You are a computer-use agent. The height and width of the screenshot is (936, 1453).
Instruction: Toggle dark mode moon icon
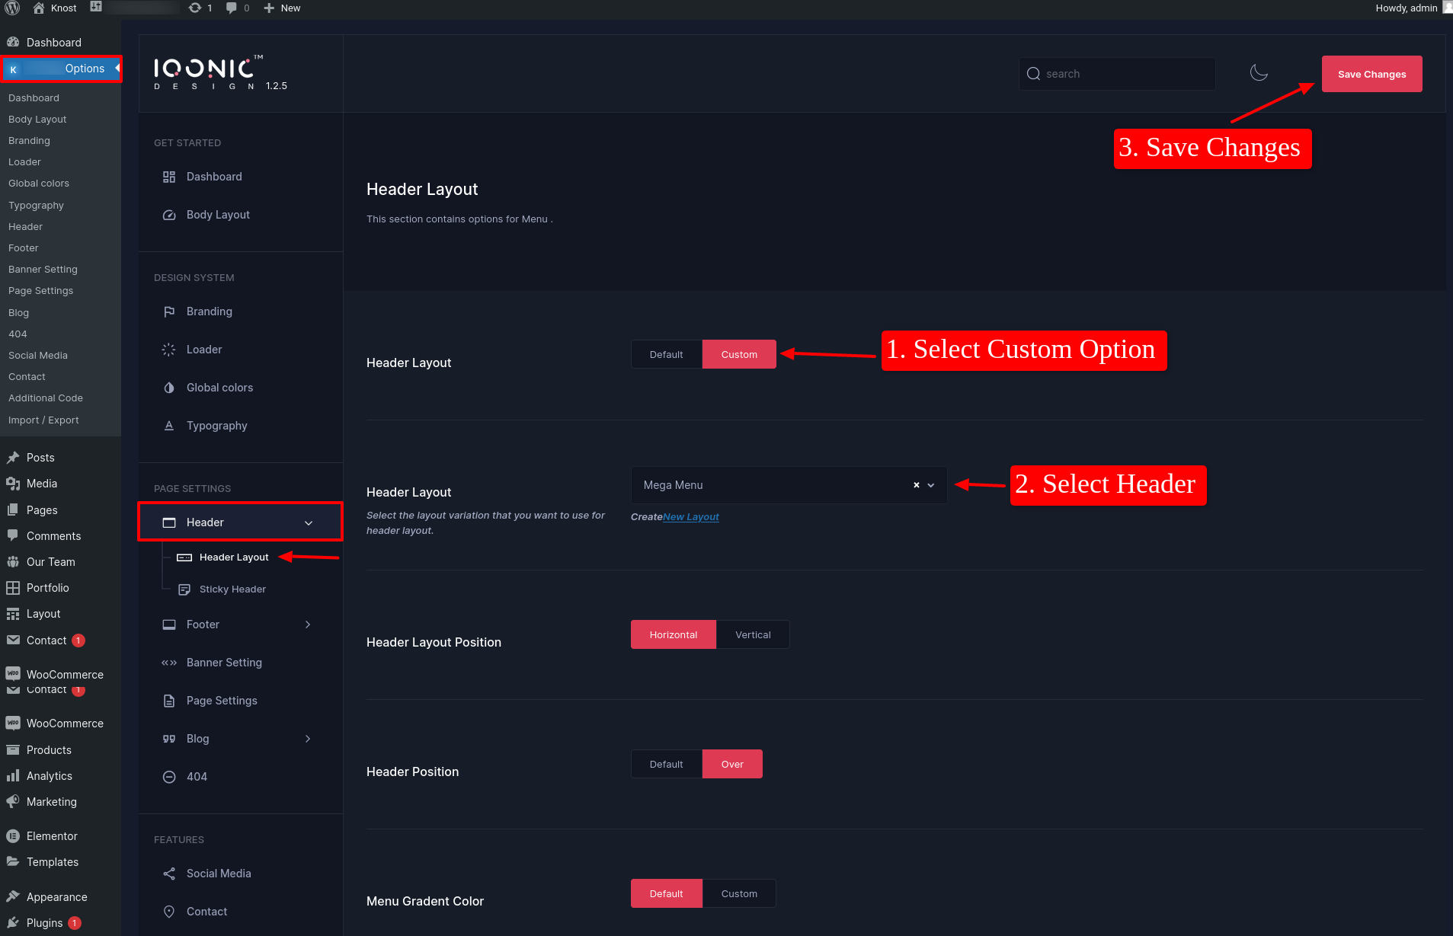coord(1259,73)
